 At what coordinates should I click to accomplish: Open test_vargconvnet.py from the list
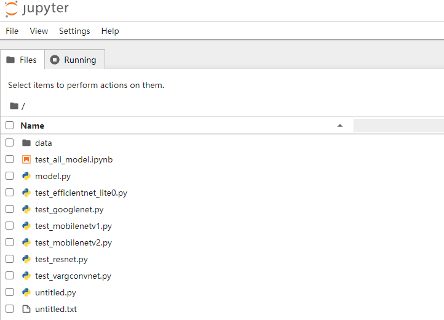tap(73, 276)
